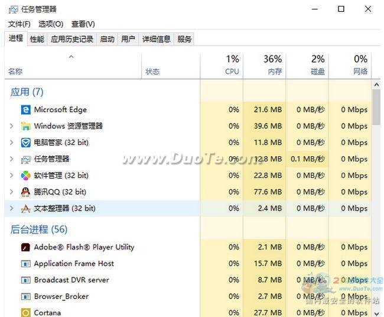Click the Microsoft Edge process icon

point(25,109)
